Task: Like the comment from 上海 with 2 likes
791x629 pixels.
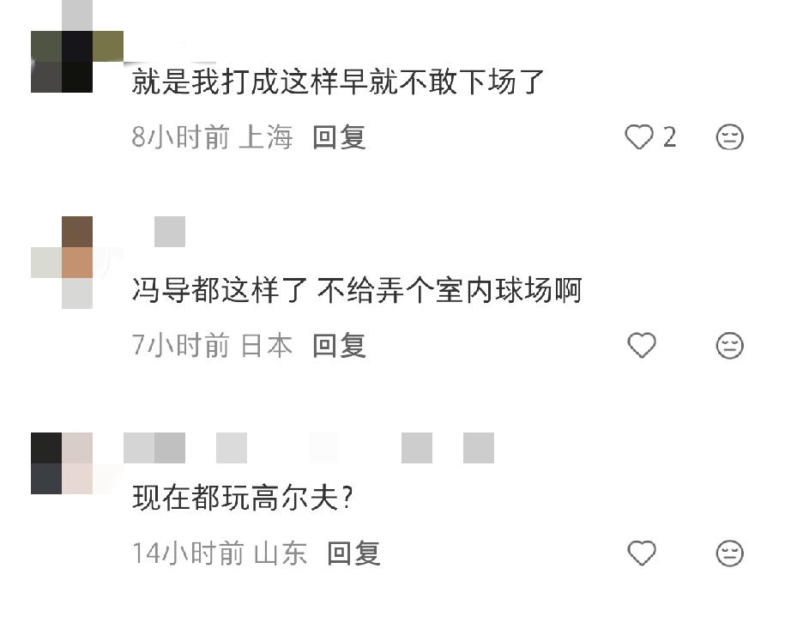Action: click(639, 136)
